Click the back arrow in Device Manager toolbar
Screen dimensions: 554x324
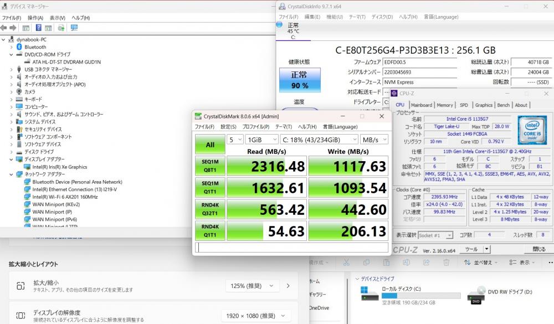click(4, 28)
